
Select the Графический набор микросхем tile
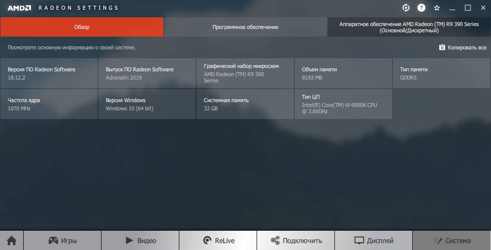coord(245,73)
